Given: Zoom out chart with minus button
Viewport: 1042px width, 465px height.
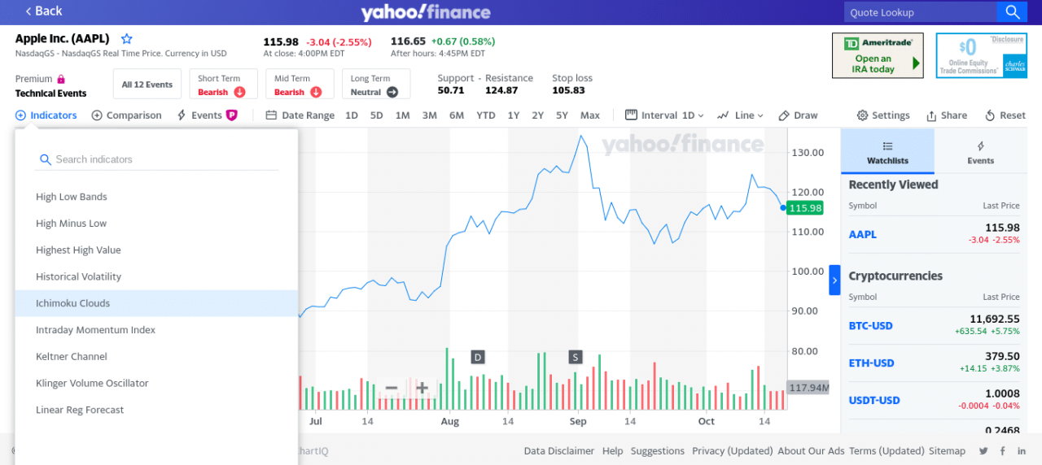Looking at the screenshot, I should (391, 388).
